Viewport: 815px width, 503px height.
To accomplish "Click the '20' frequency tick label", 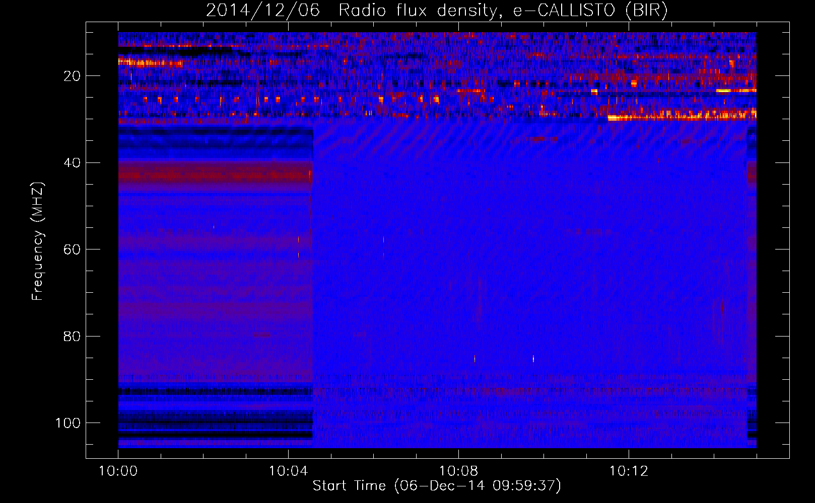I will point(72,76).
